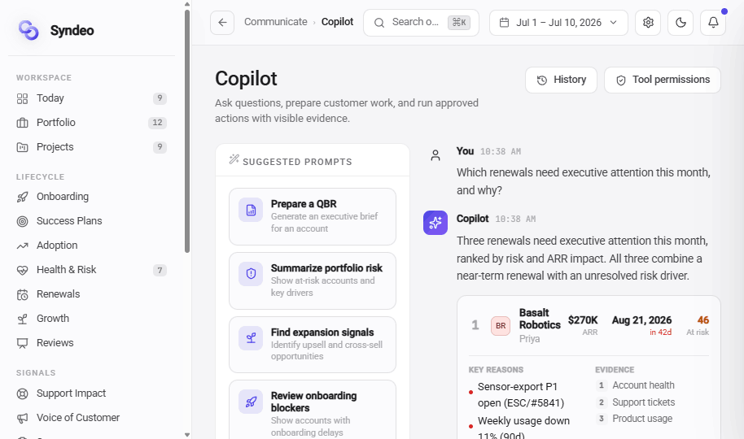Screen dimensions: 744x439
Task: Click the sprout icon on Find expansion signals
Action: click(251, 338)
